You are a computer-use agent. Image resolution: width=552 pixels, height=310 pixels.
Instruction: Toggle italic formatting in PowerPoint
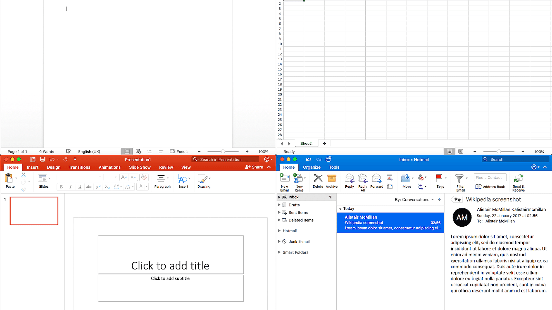pos(70,186)
